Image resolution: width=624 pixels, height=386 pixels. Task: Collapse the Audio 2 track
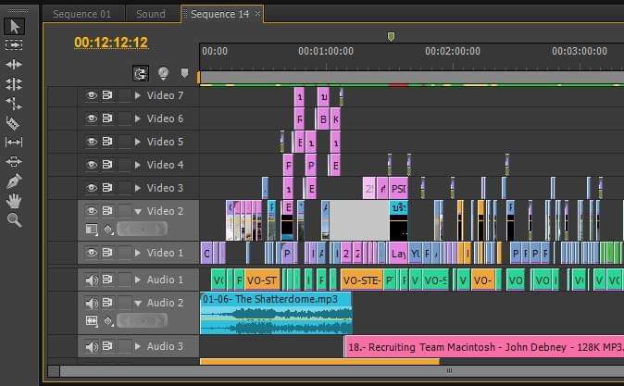(x=138, y=304)
